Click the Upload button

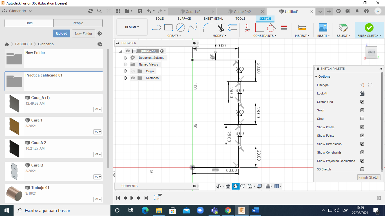pos(61,33)
